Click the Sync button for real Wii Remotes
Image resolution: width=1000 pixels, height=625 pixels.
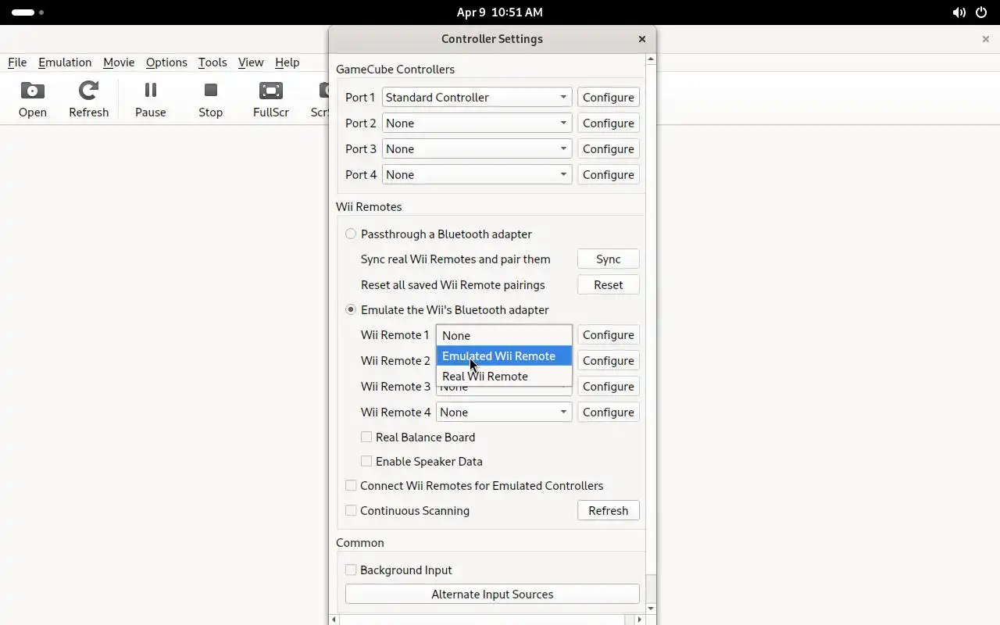point(609,259)
